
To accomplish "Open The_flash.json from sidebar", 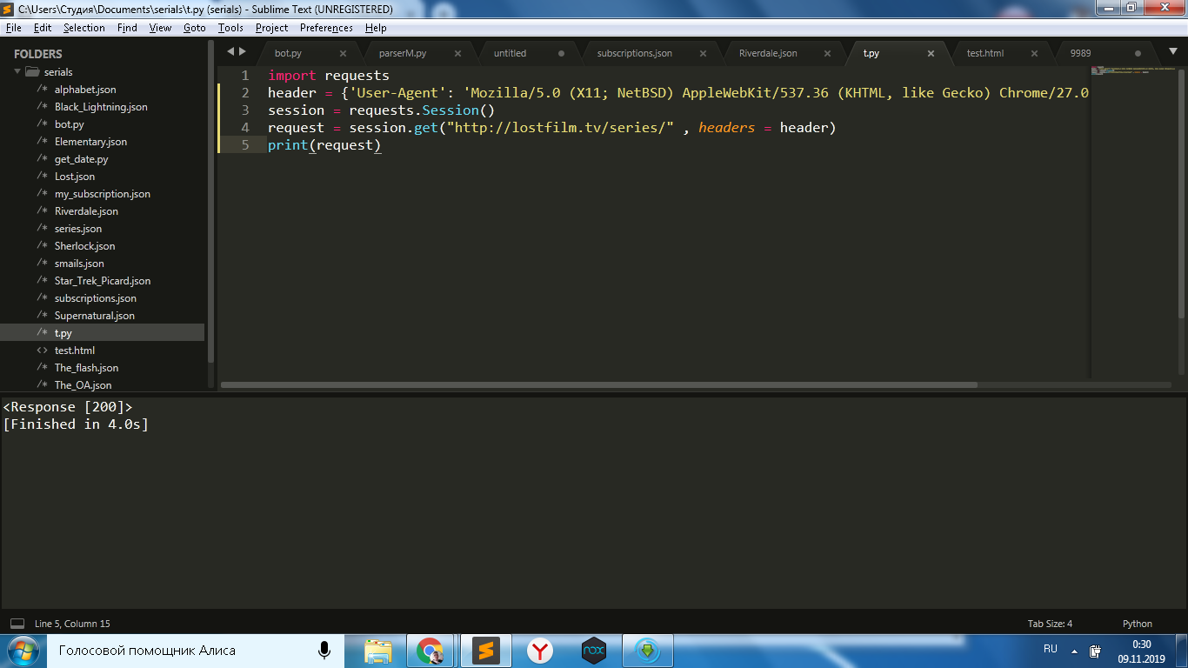I will [x=86, y=368].
